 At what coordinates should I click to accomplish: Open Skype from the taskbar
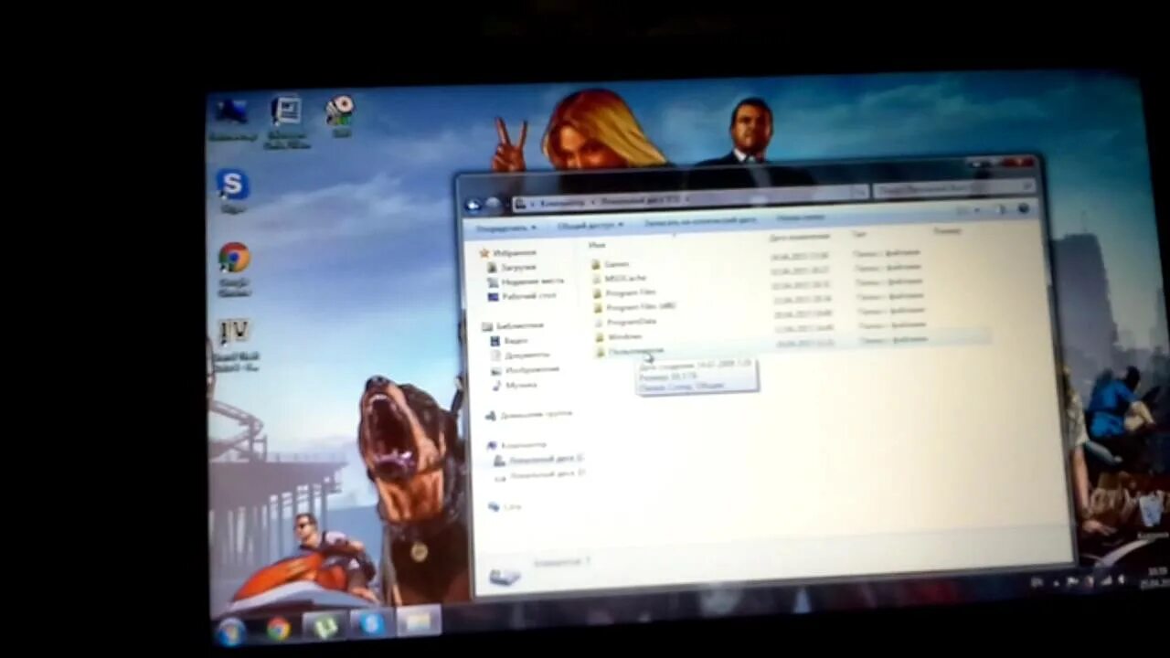point(371,623)
